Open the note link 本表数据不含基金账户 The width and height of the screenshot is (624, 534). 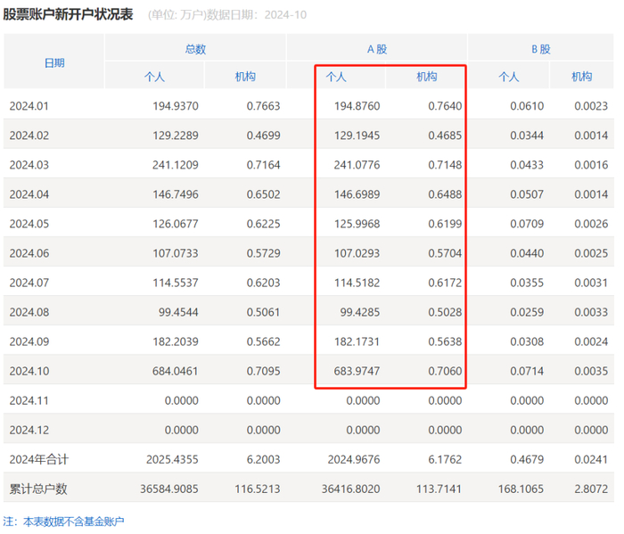[x=74, y=522]
